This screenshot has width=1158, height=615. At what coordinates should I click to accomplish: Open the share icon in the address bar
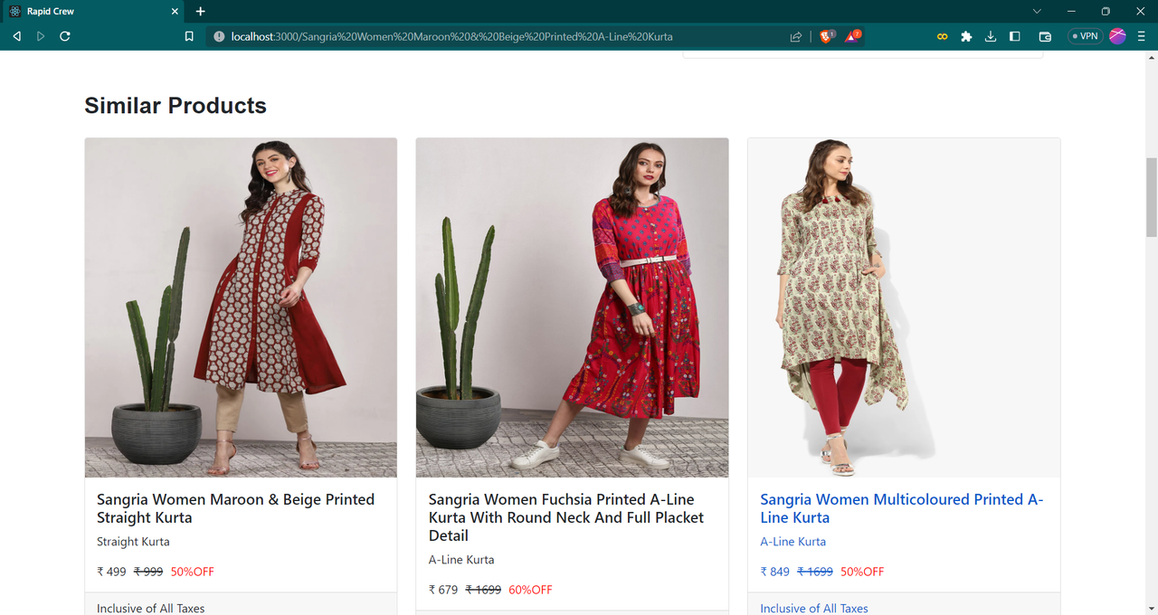click(x=796, y=36)
